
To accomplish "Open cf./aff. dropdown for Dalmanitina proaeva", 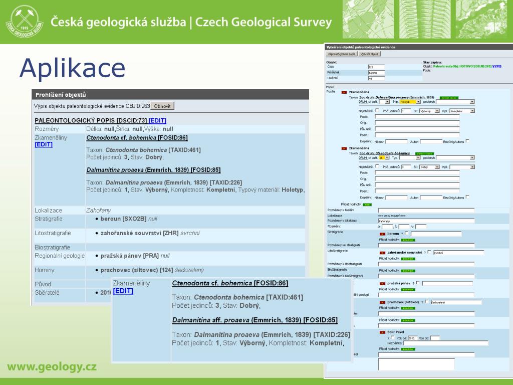I will tap(384, 102).
